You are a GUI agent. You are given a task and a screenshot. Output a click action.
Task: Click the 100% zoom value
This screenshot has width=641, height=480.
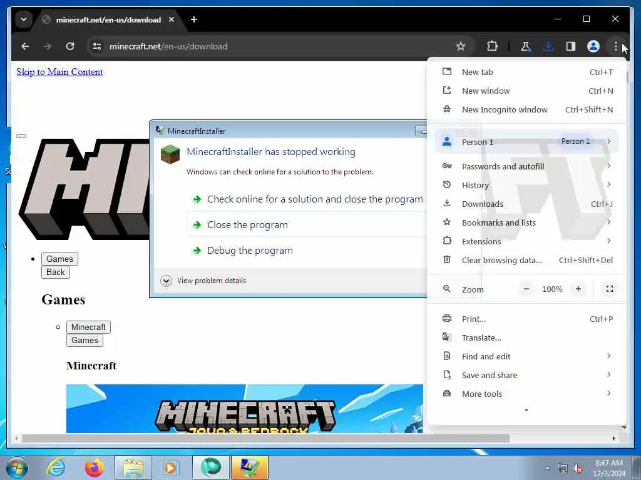tap(552, 289)
